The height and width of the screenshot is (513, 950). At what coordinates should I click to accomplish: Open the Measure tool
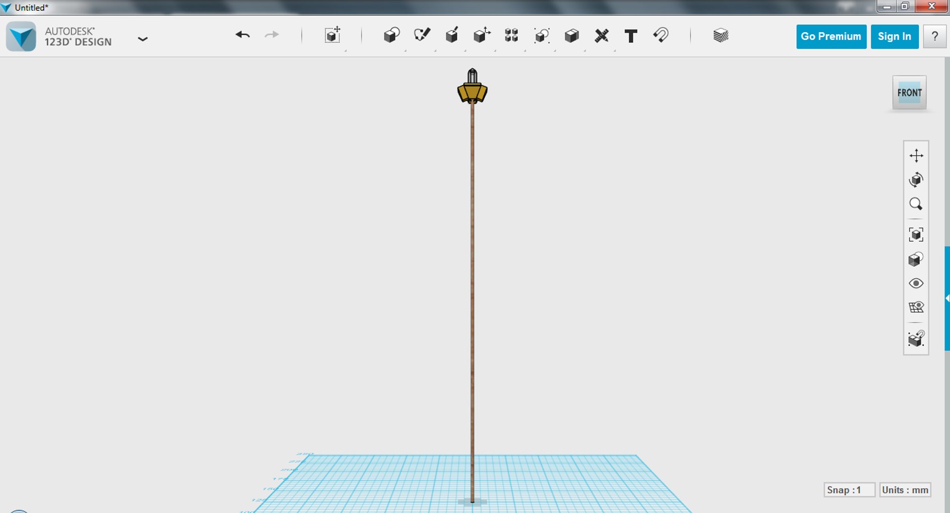(602, 35)
